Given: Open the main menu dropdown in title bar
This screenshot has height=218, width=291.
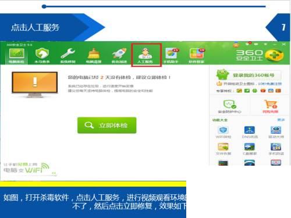Looking at the screenshot, I should pyautogui.click(x=265, y=44).
